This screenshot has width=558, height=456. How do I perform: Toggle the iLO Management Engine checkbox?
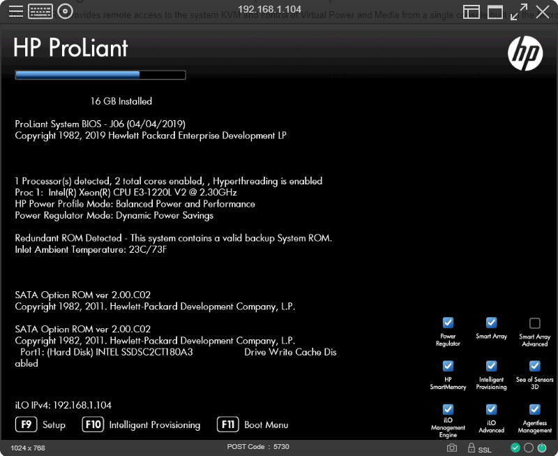coord(448,409)
